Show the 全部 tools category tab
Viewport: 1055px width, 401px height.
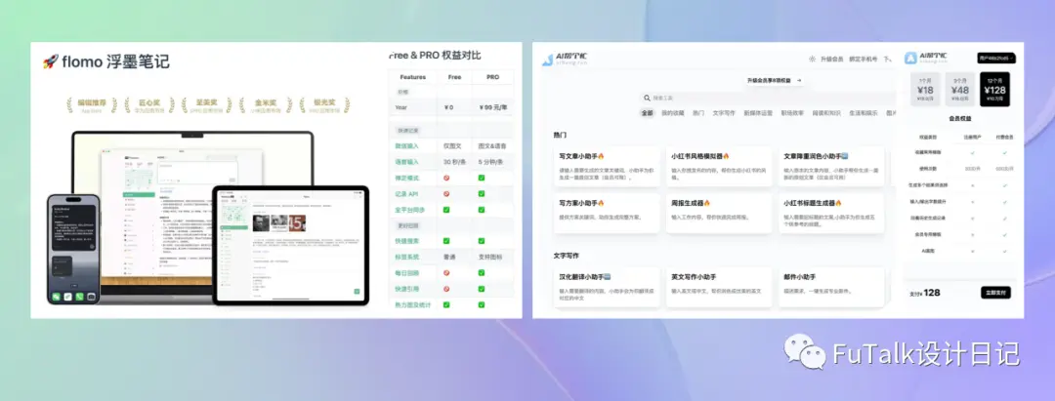click(x=647, y=113)
